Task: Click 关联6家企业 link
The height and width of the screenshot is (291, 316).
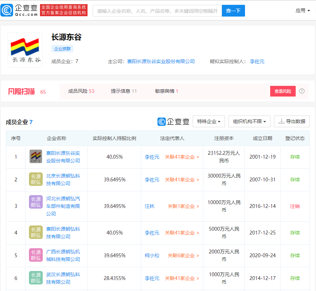Action: [183, 256]
